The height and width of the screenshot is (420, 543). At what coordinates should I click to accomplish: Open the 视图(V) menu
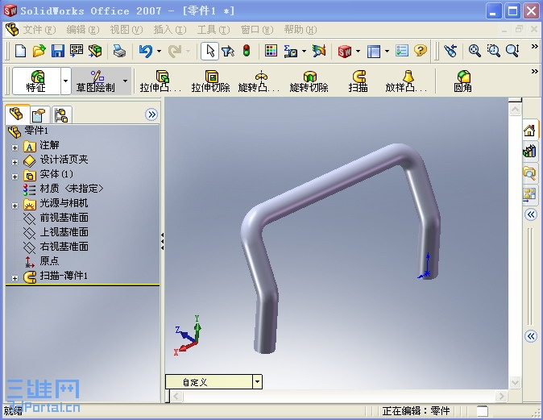tap(126, 30)
